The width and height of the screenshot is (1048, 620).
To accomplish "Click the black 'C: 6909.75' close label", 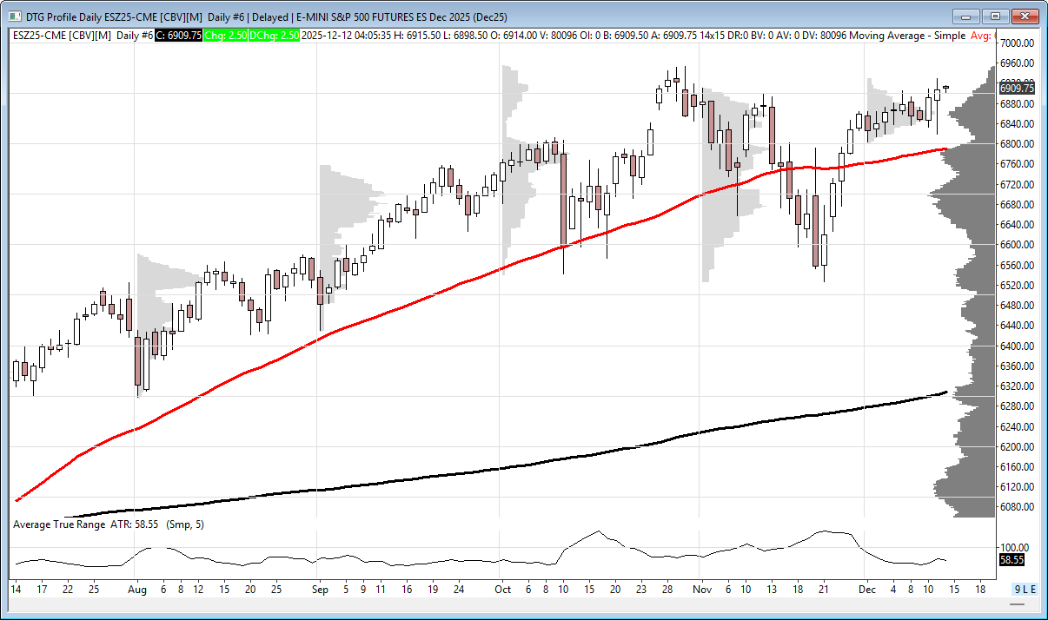I will pos(179,35).
